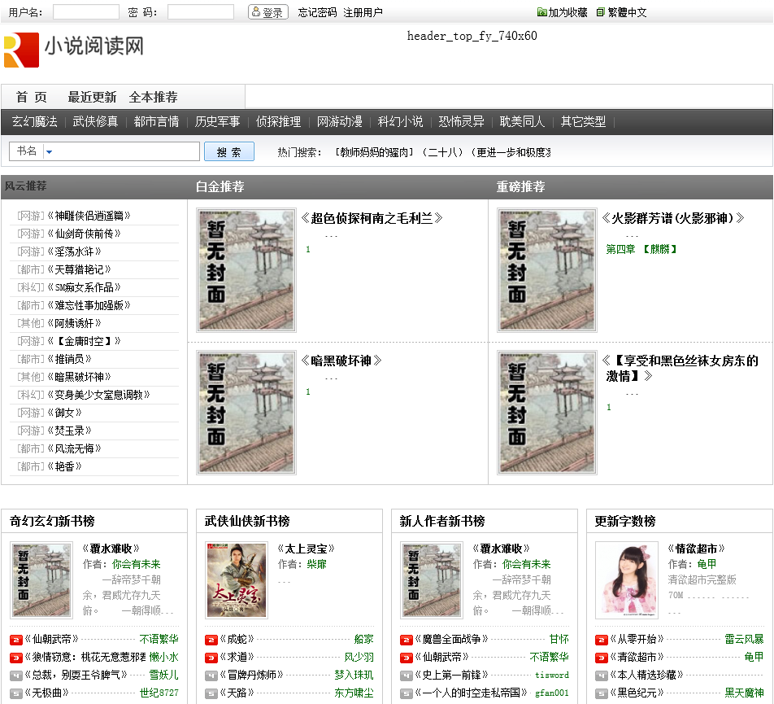Image resolution: width=774 pixels, height=704 pixels.
Task: Open cover of 暗黑破坏神 in 白金推荐
Action: pyautogui.click(x=246, y=413)
